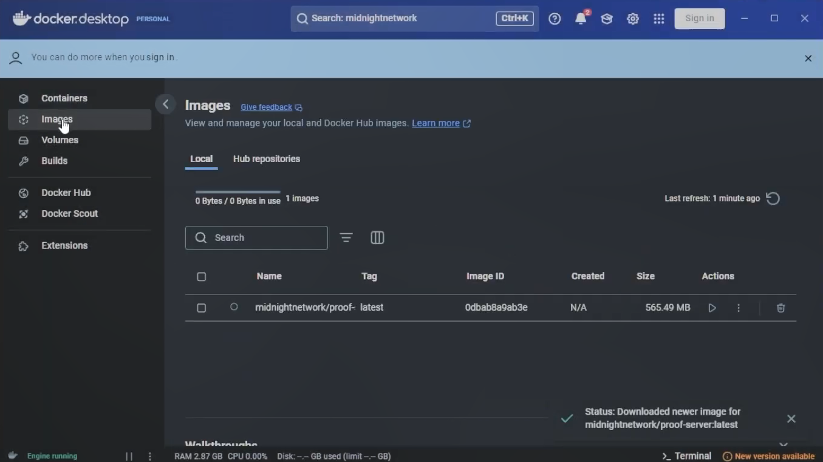Screen dimensions: 823x462
Task: Open the three-dot actions menu for the image
Action: coord(739,308)
